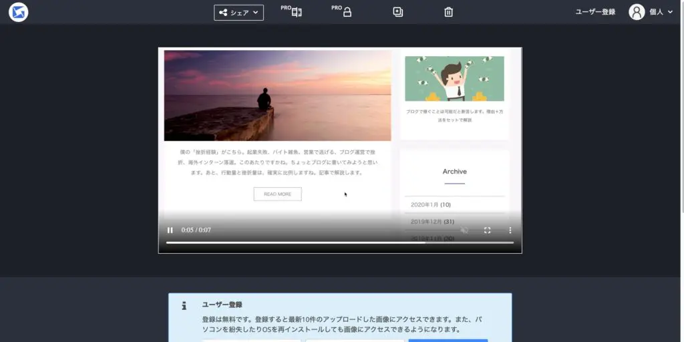Select the ユーザー登録 heading in blue box
This screenshot has width=684, height=342.
click(x=222, y=305)
